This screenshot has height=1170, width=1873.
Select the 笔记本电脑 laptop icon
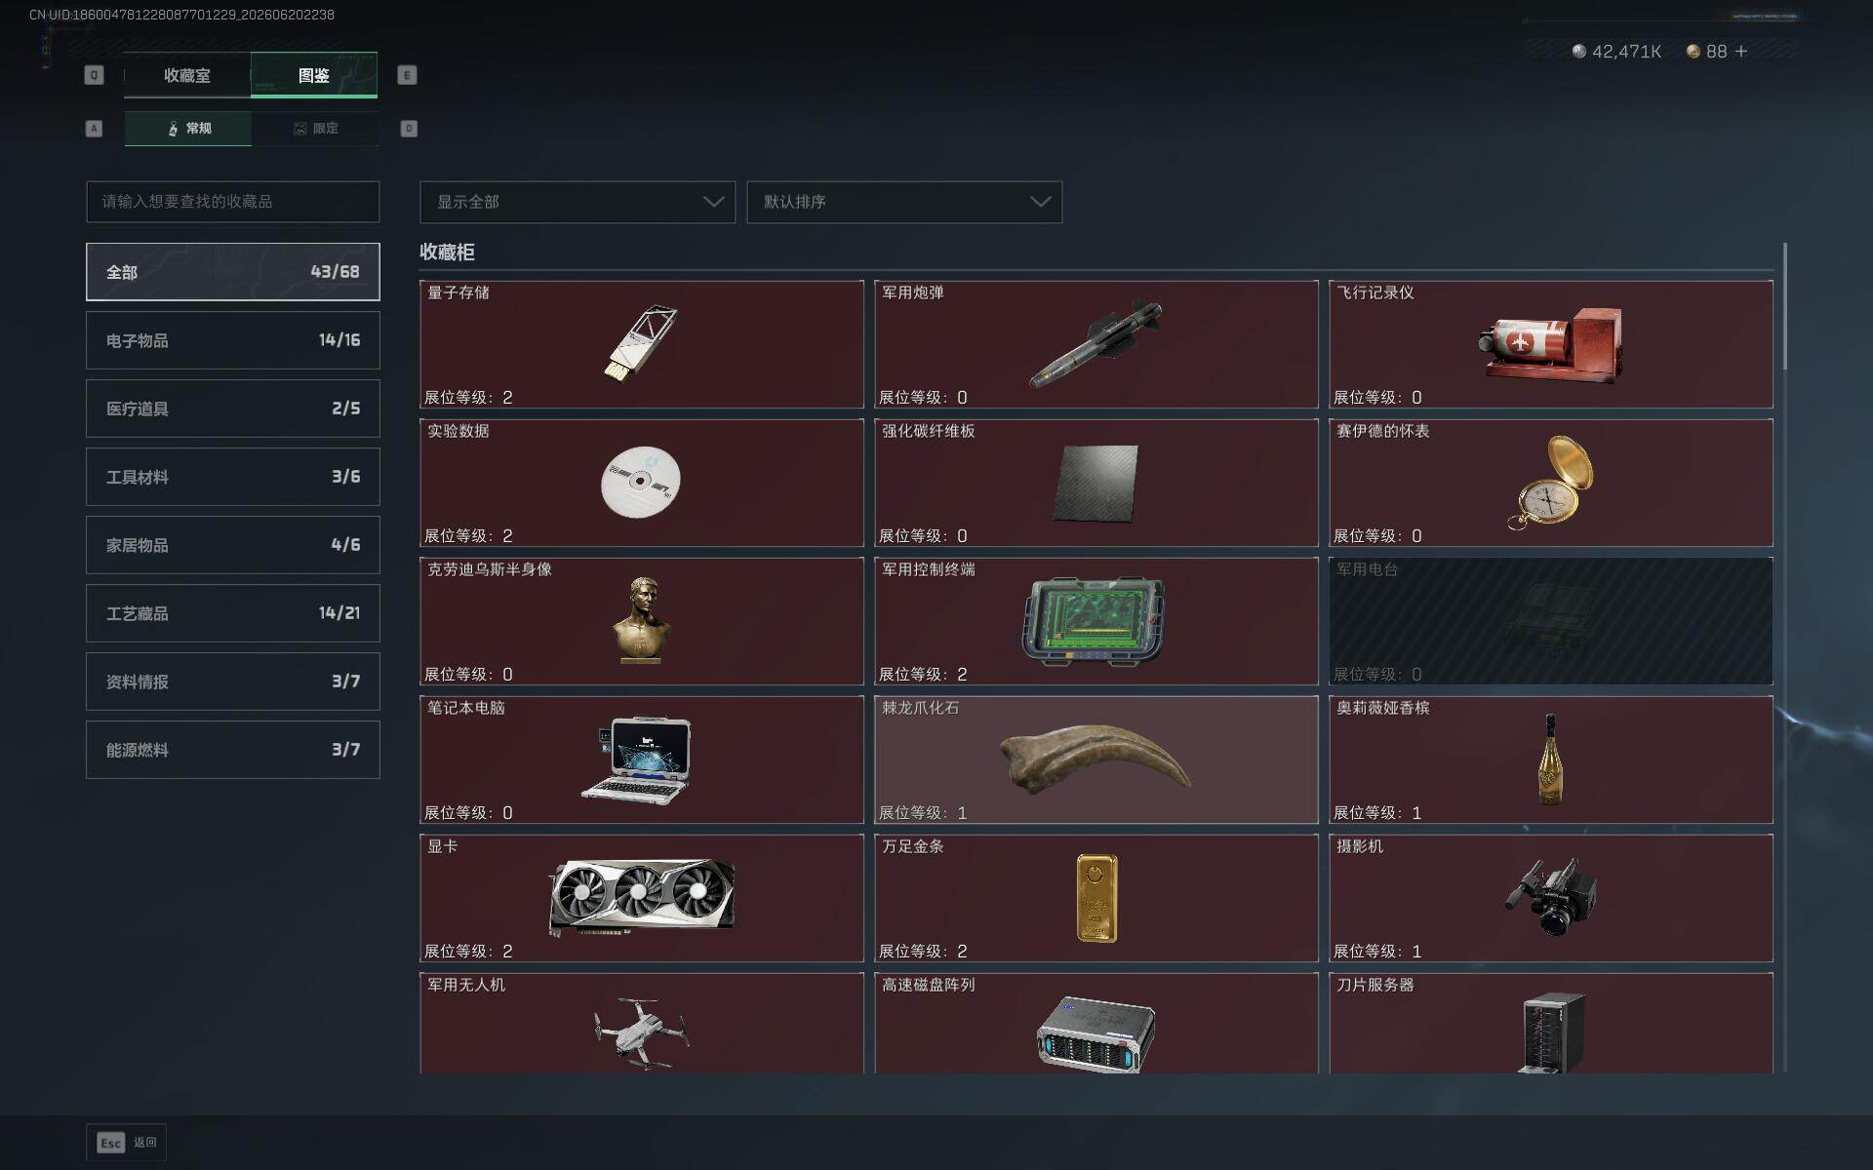click(638, 760)
